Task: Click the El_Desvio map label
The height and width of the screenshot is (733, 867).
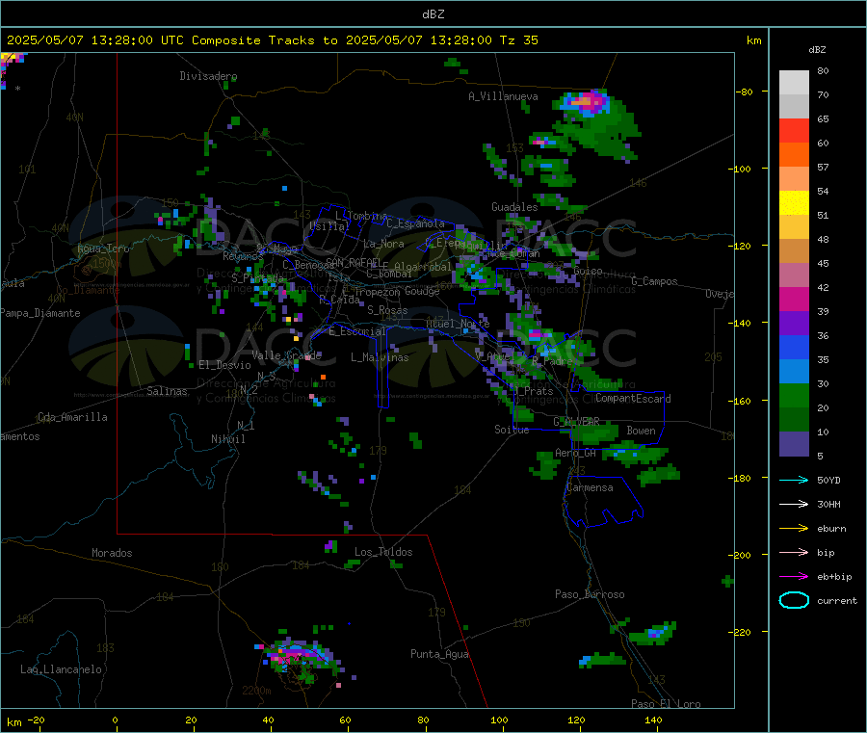Action: (x=224, y=365)
